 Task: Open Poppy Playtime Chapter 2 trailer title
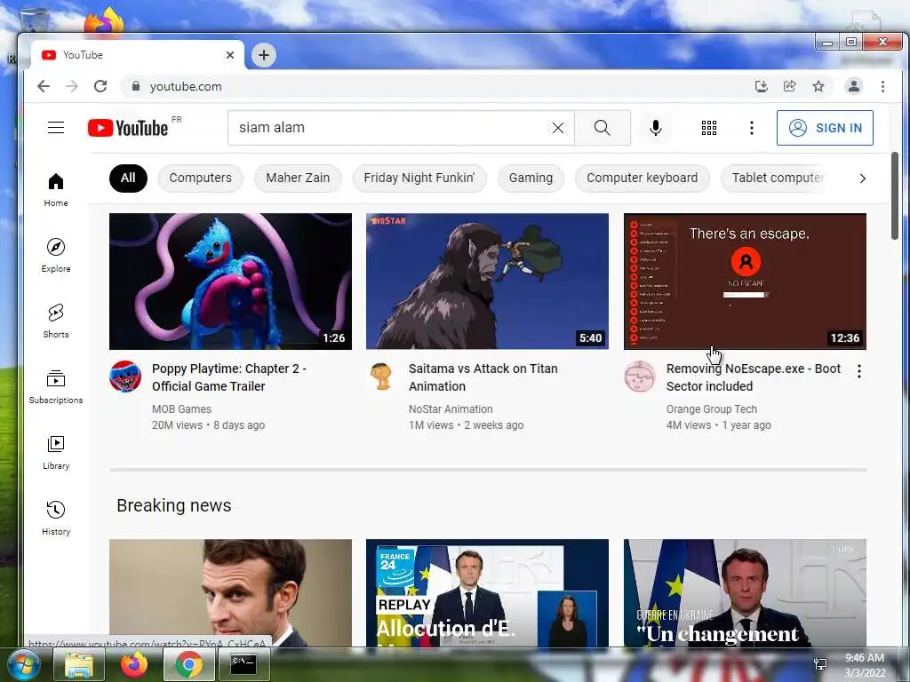[229, 377]
